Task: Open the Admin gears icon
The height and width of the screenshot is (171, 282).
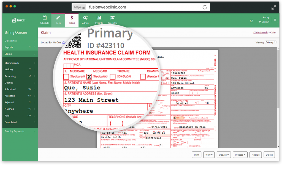Action: tap(85, 18)
